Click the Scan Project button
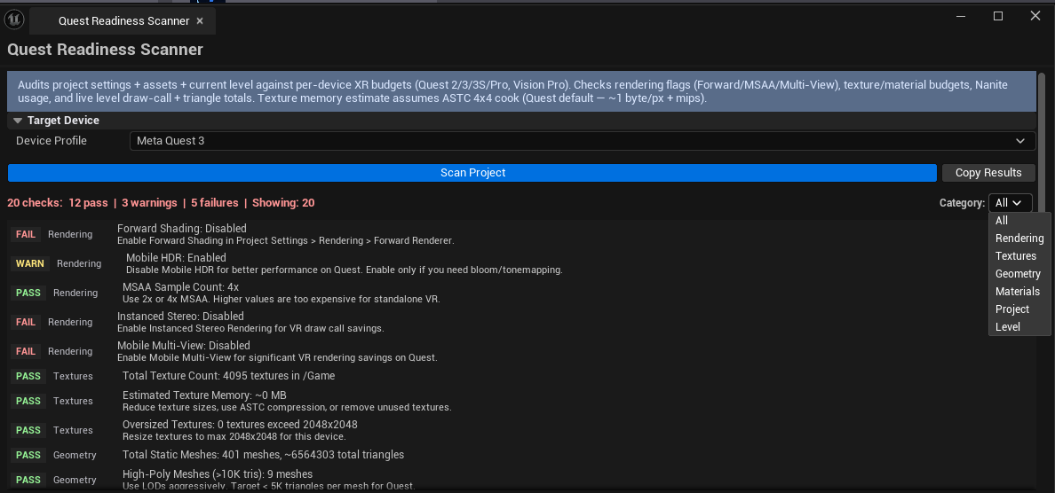Viewport: 1055px width, 493px height. [472, 173]
